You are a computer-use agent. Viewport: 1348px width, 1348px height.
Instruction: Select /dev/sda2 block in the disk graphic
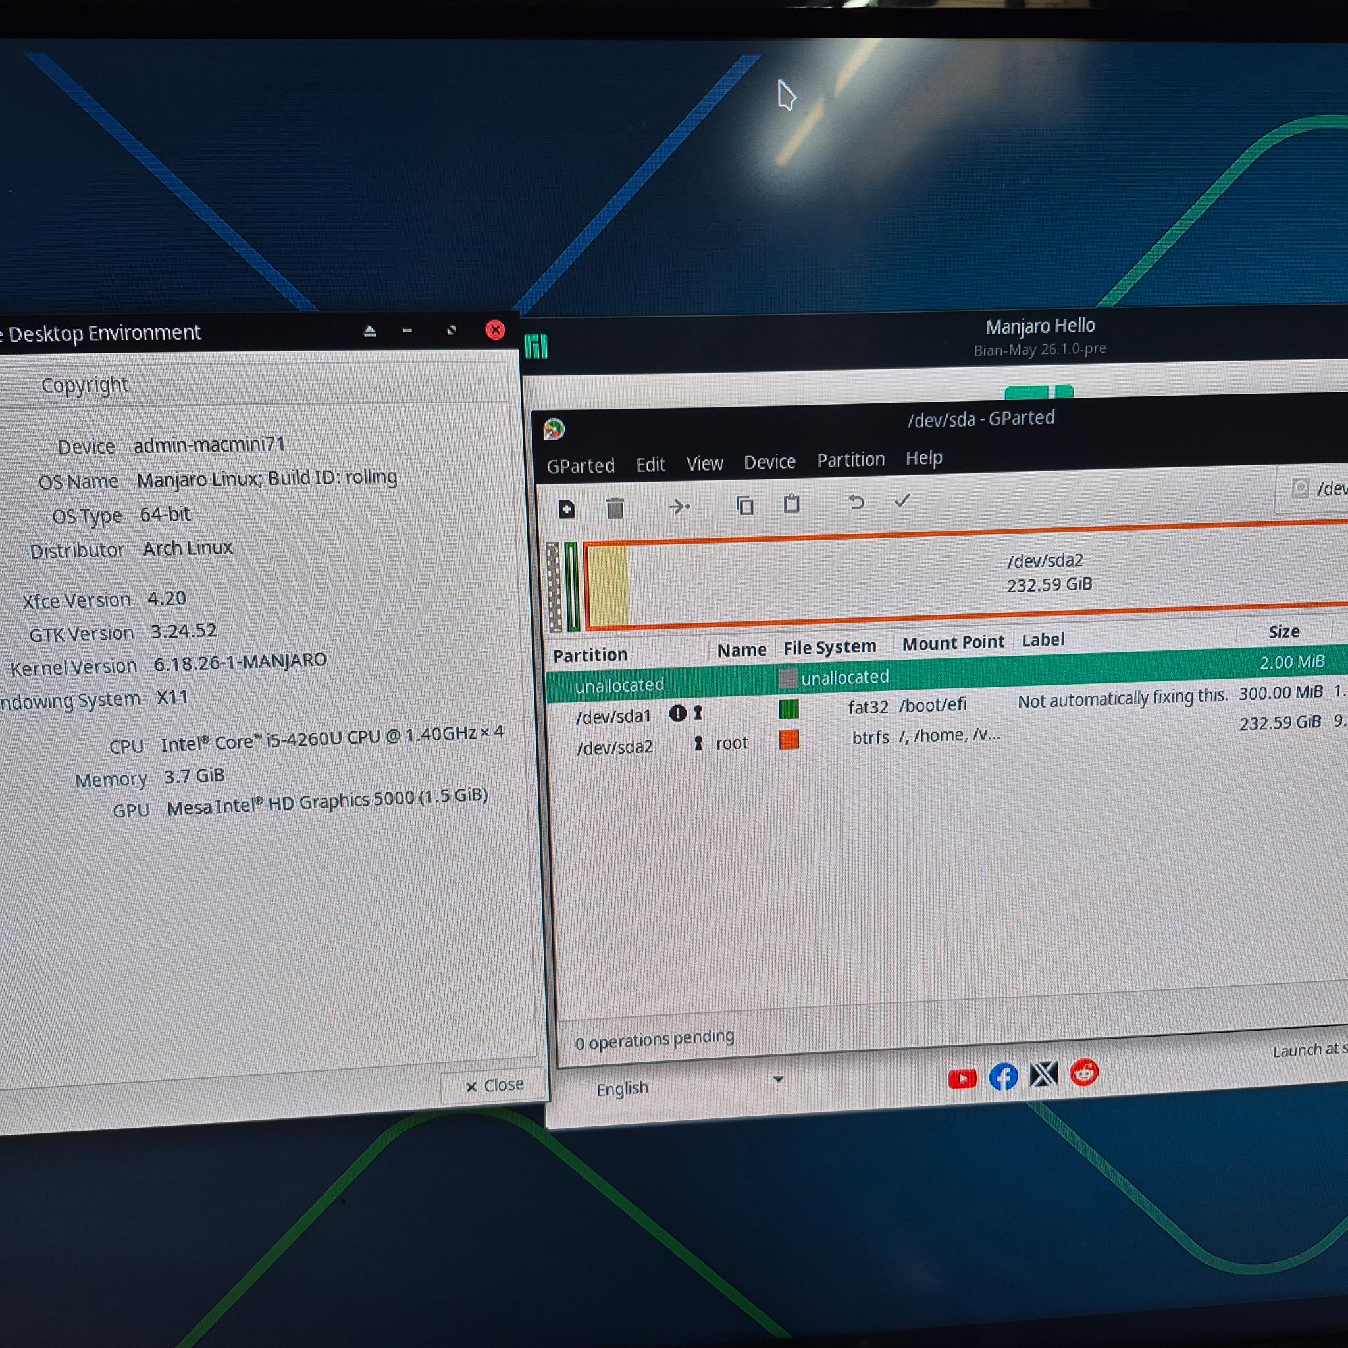click(x=966, y=577)
